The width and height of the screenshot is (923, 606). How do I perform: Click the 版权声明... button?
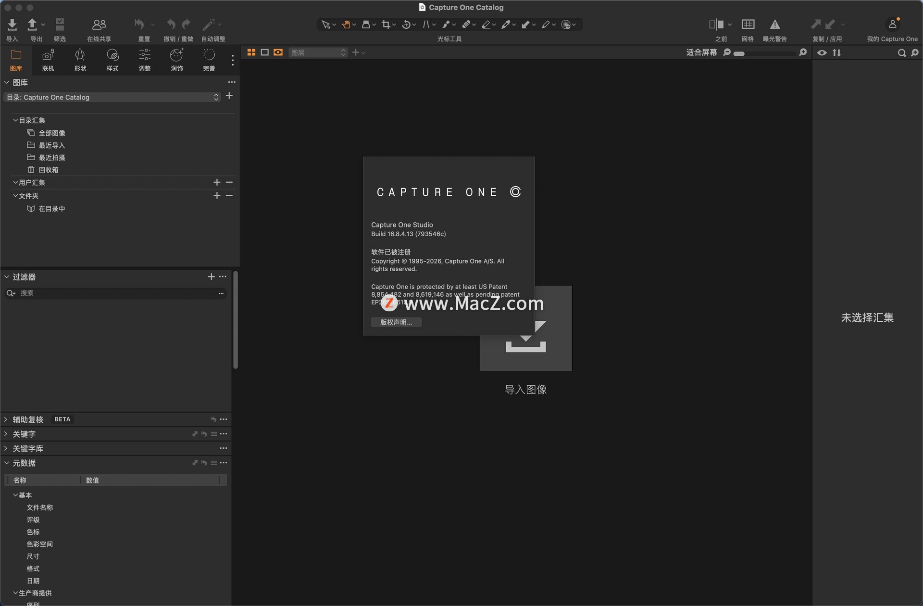396,322
